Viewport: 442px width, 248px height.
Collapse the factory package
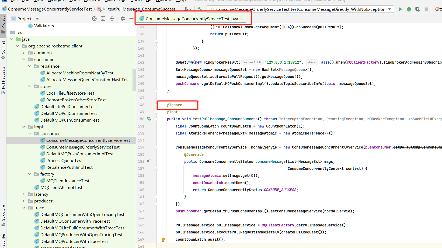pyautogui.click(x=30, y=174)
